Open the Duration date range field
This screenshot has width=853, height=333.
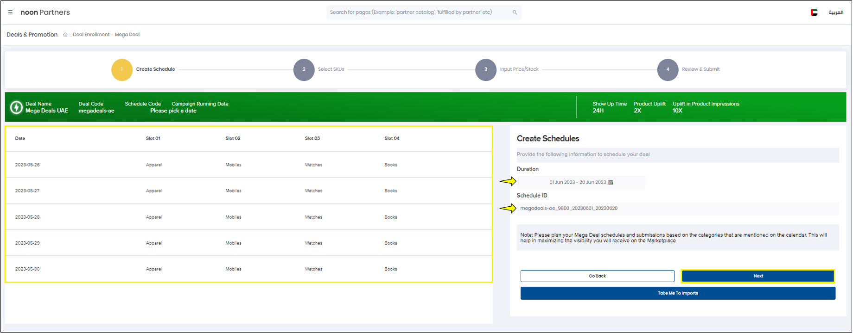pyautogui.click(x=581, y=182)
